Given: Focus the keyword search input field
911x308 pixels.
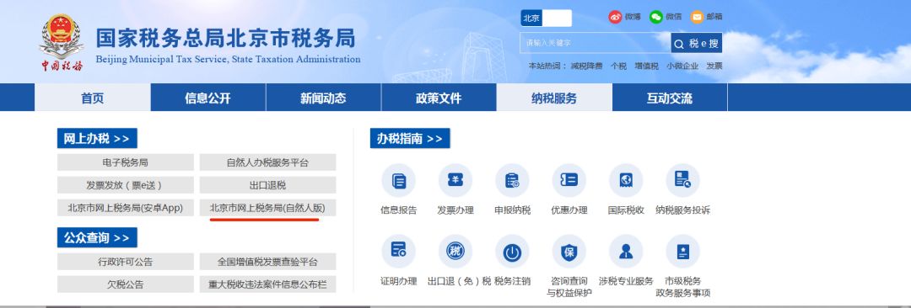Looking at the screenshot, I should pos(596,43).
